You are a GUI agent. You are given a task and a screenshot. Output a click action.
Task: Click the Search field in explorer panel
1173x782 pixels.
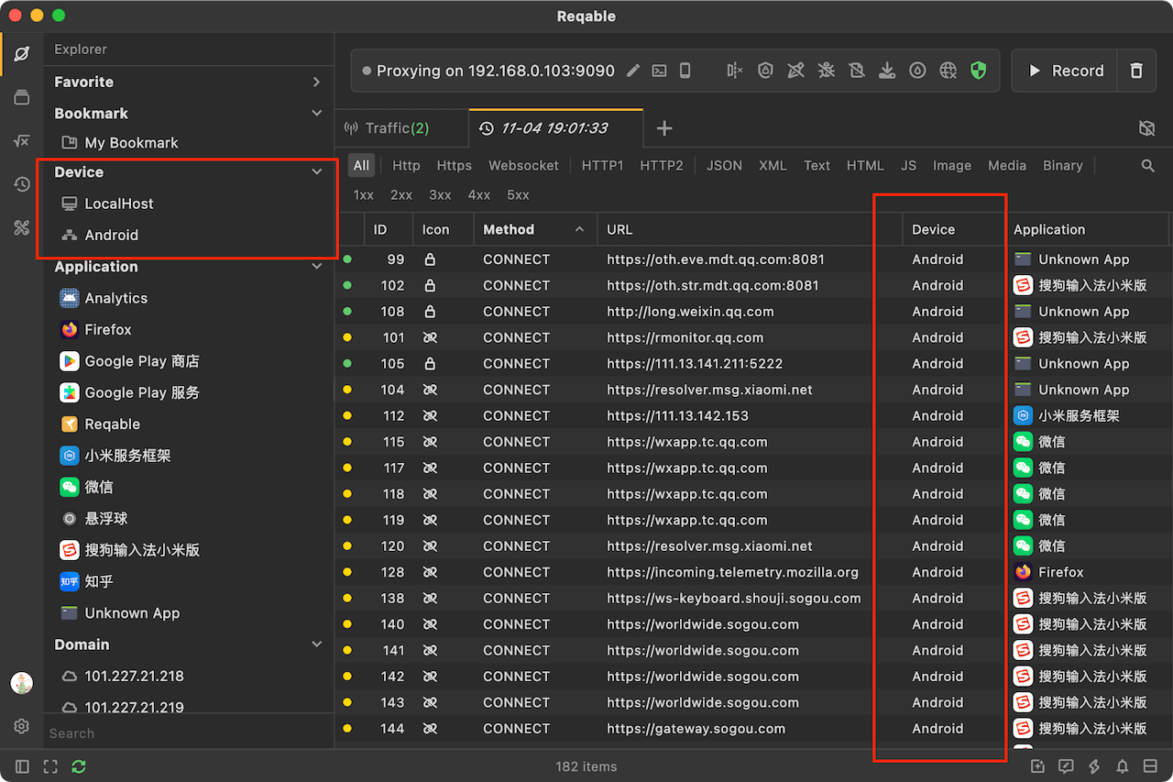[x=183, y=733]
